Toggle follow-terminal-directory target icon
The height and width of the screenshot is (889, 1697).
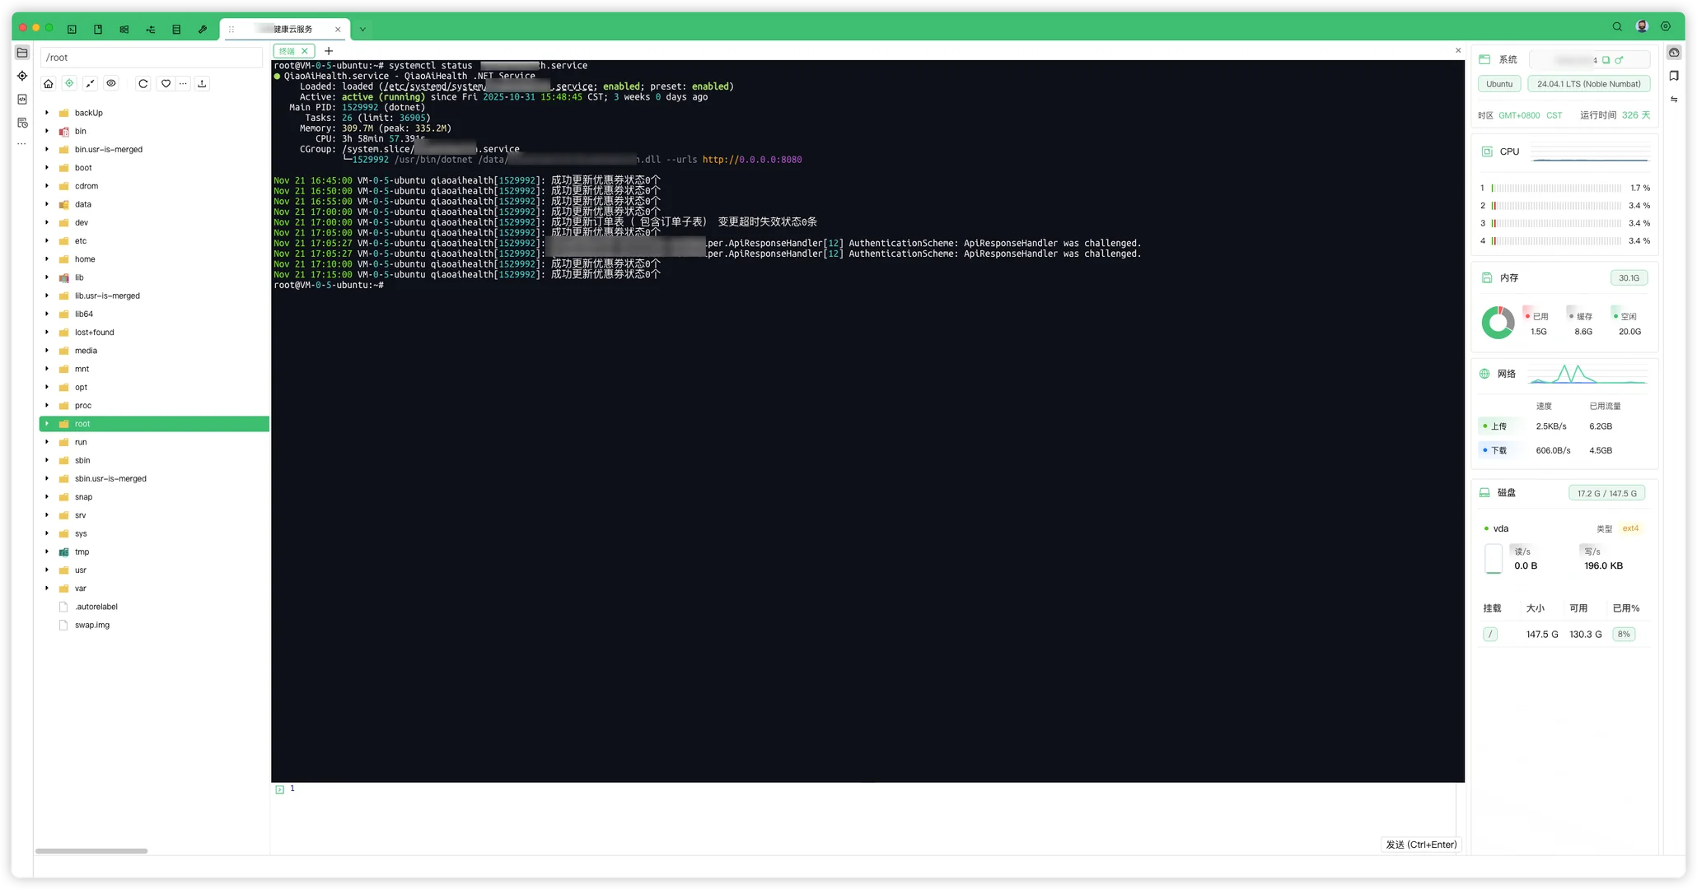69,83
